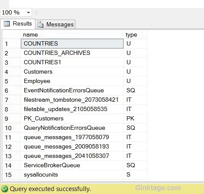Select the PK_Customers name cell

[72, 119]
